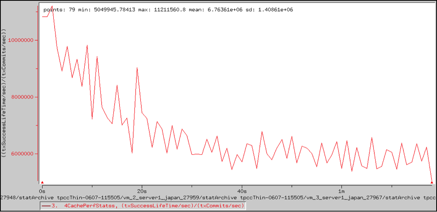Click the 8000000 y-axis label
437x212 pixels.
23,97
